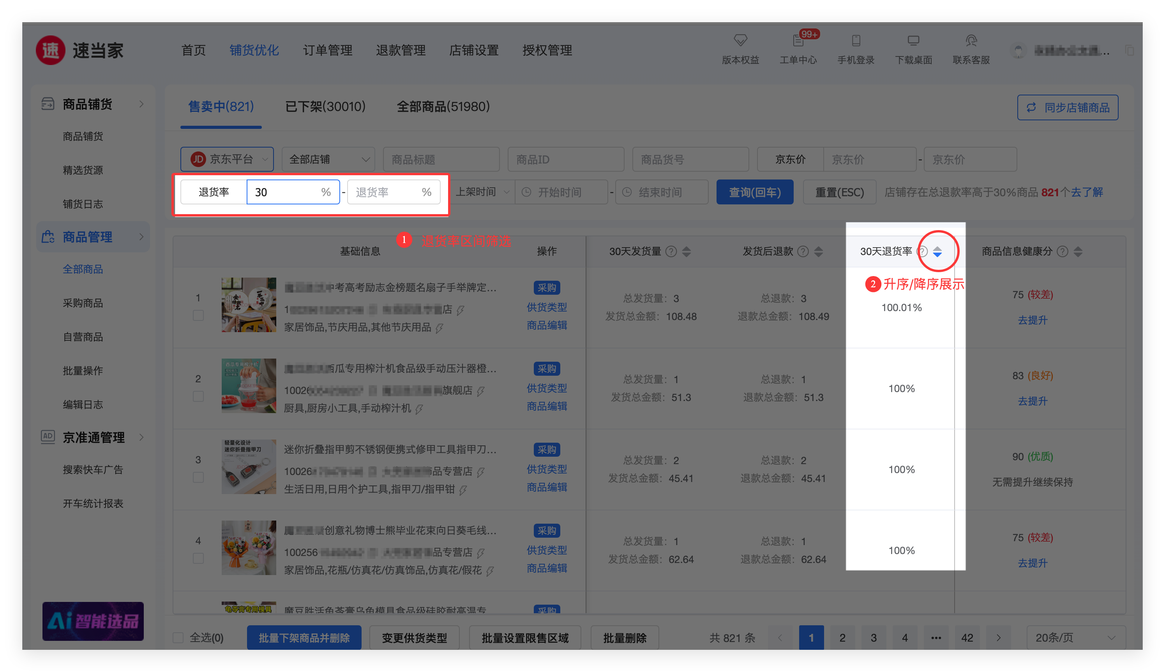Click the 下载桌面 monitor icon
This screenshot has width=1165, height=672.
(x=913, y=40)
